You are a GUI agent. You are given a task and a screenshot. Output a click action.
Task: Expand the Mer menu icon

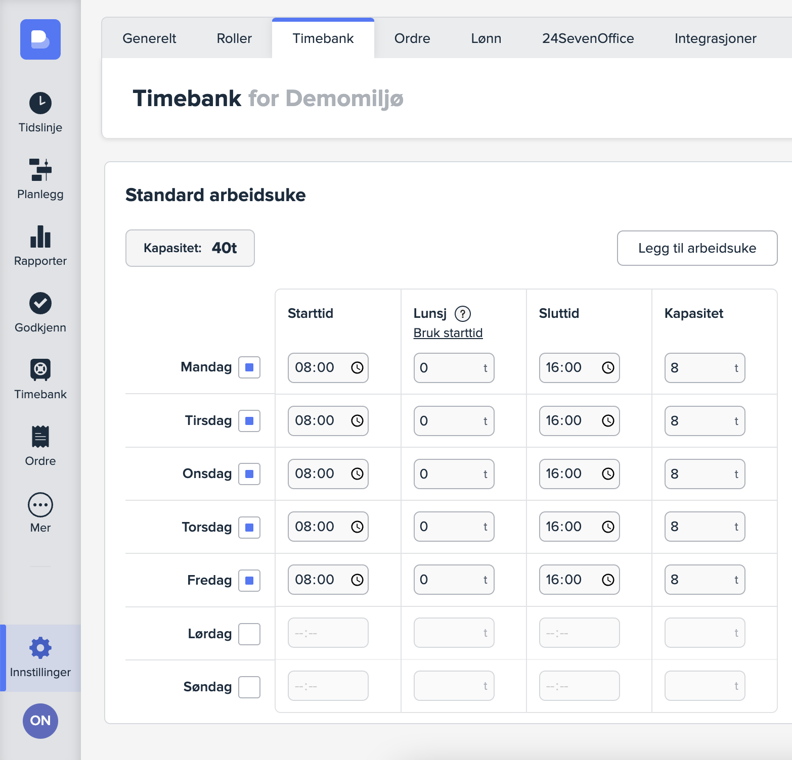point(40,505)
